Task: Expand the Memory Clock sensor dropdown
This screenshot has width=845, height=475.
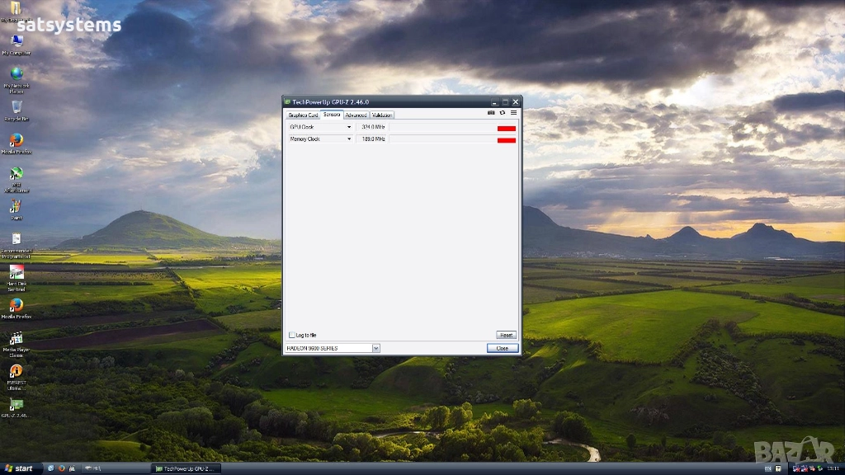Action: pyautogui.click(x=349, y=139)
